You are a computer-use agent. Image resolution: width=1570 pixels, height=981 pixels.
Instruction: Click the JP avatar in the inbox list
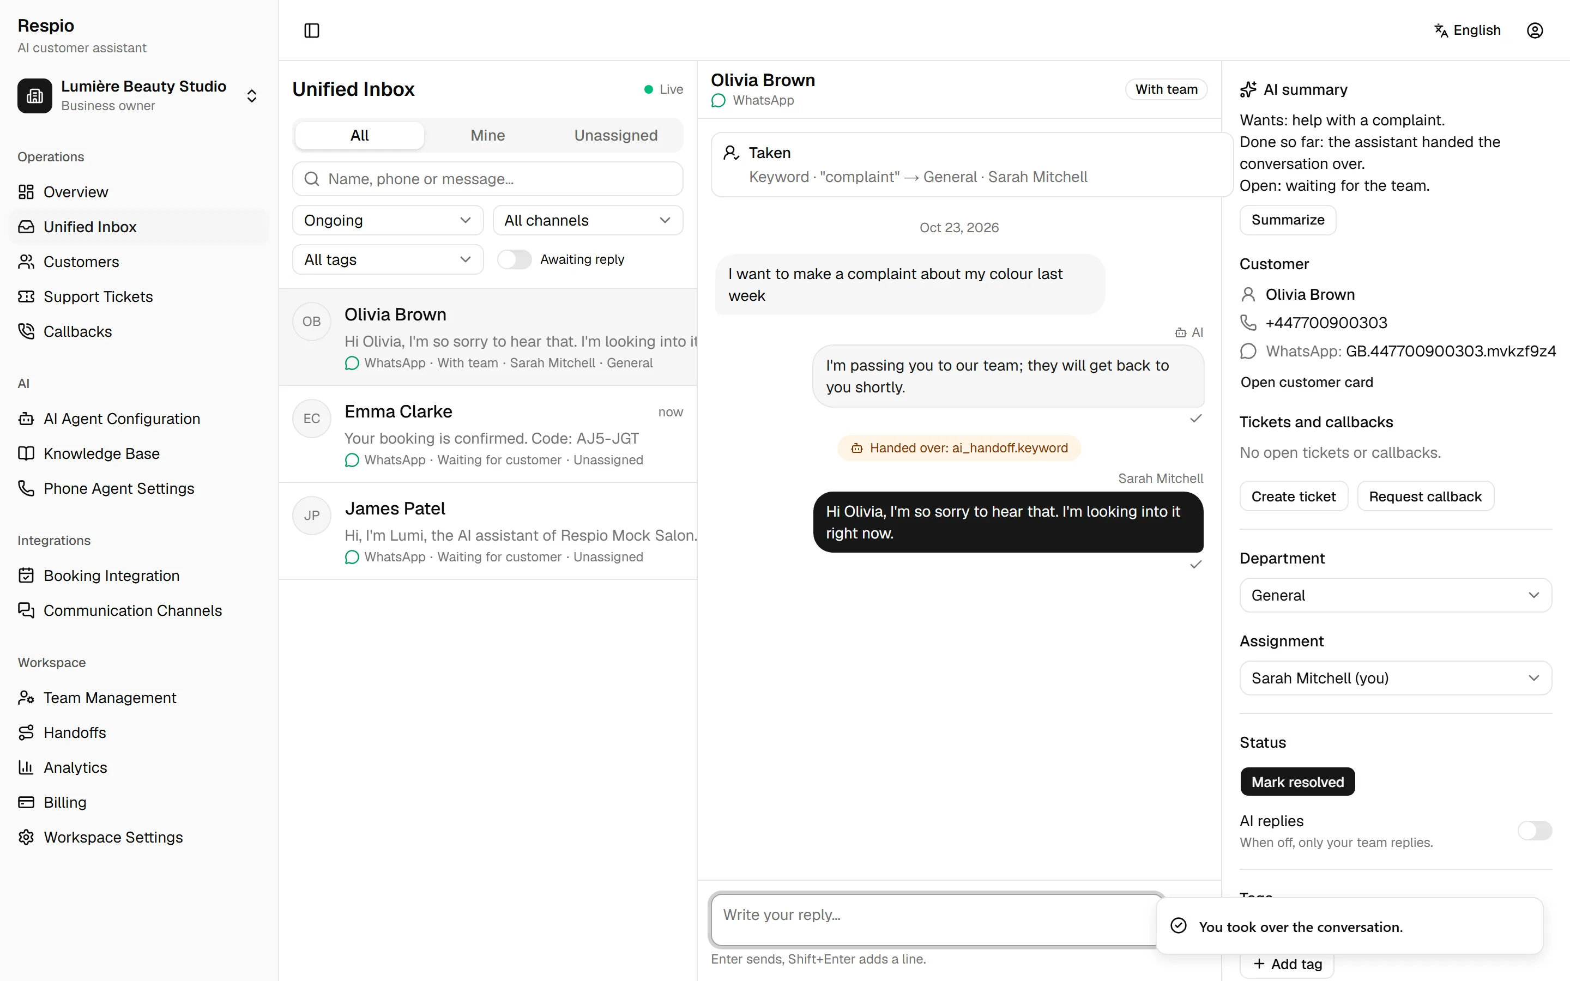[x=311, y=515]
